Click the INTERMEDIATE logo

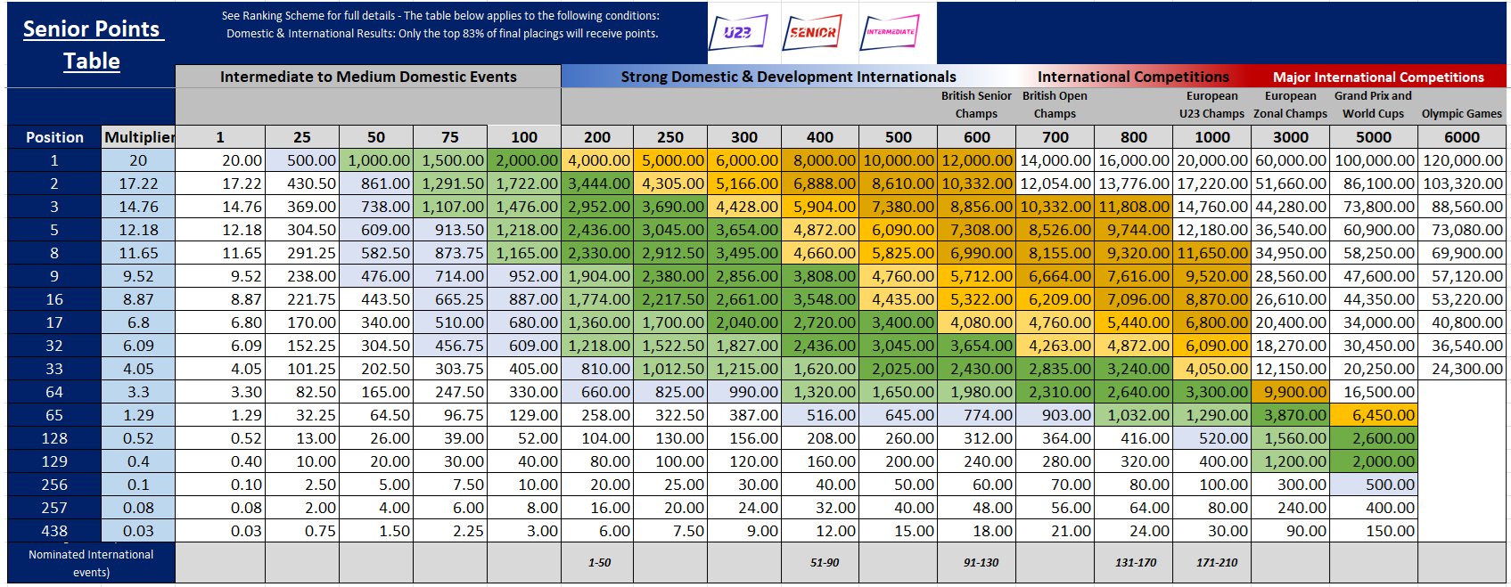(x=890, y=32)
